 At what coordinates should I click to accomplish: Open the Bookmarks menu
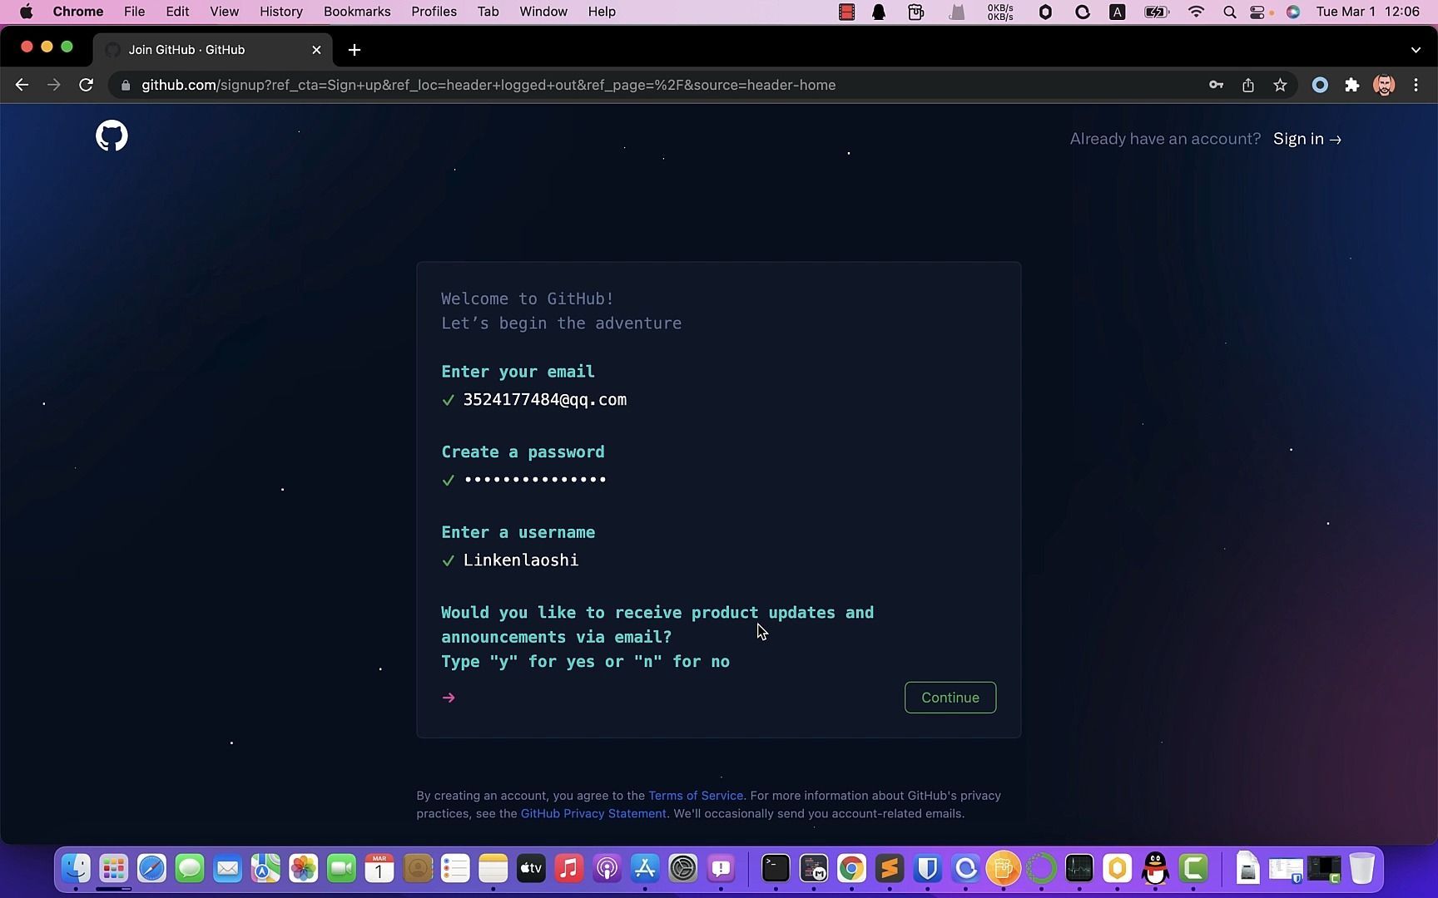(x=357, y=12)
